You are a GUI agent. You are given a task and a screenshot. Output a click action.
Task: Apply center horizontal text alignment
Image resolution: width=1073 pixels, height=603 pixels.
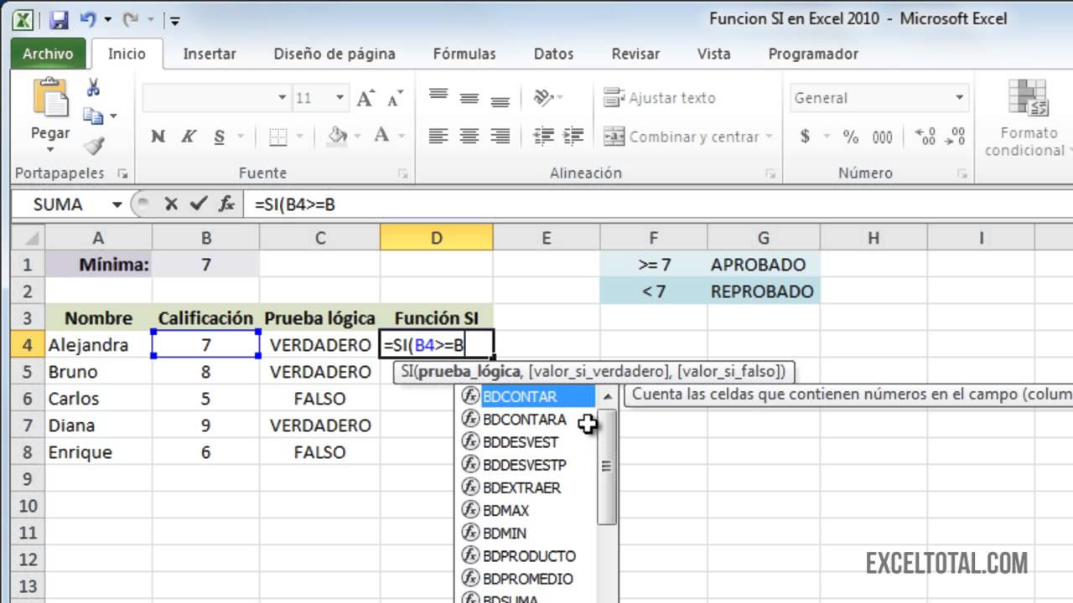tap(469, 136)
